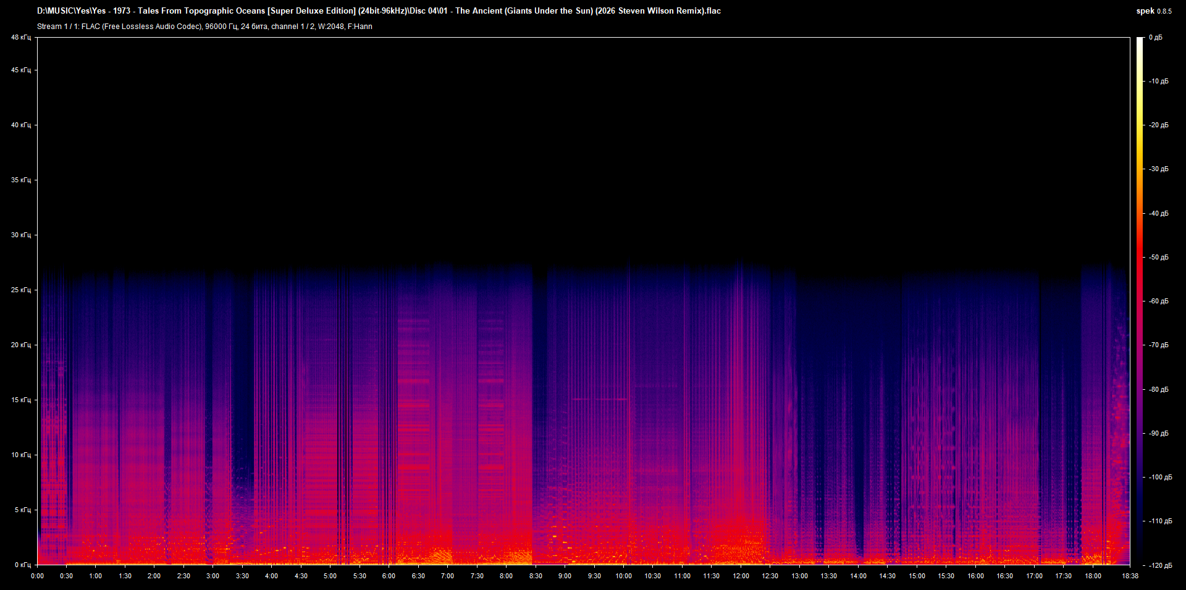Pick the '8:00' time axis label
The height and width of the screenshot is (590, 1186).
click(x=506, y=576)
